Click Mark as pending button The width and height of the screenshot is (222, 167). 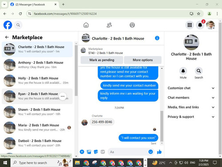[102, 60]
